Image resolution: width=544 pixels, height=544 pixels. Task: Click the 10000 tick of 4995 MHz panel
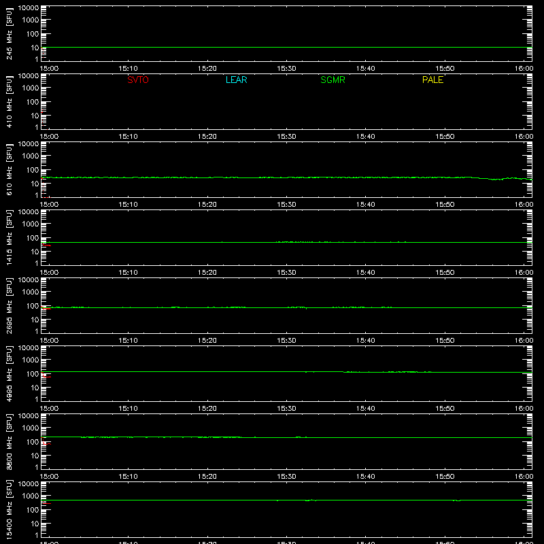tap(29, 348)
